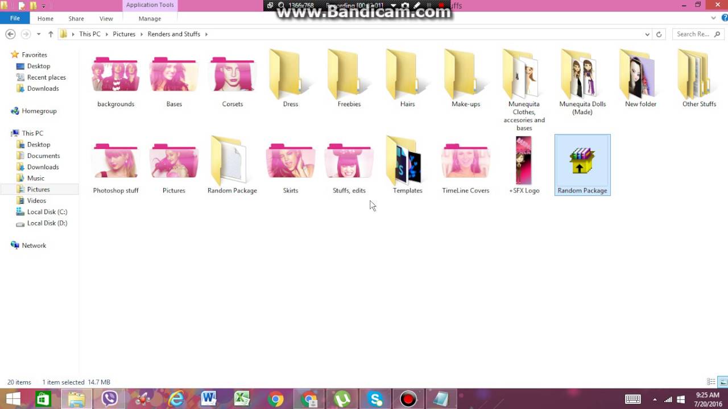Open the File menu
Screen dimensions: 728x409
(x=15, y=18)
